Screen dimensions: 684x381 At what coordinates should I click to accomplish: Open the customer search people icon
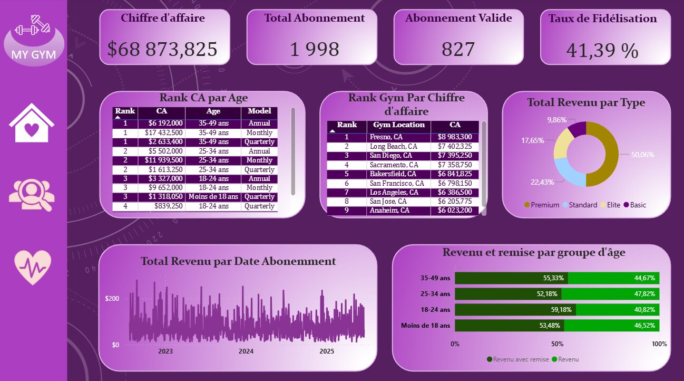point(32,195)
